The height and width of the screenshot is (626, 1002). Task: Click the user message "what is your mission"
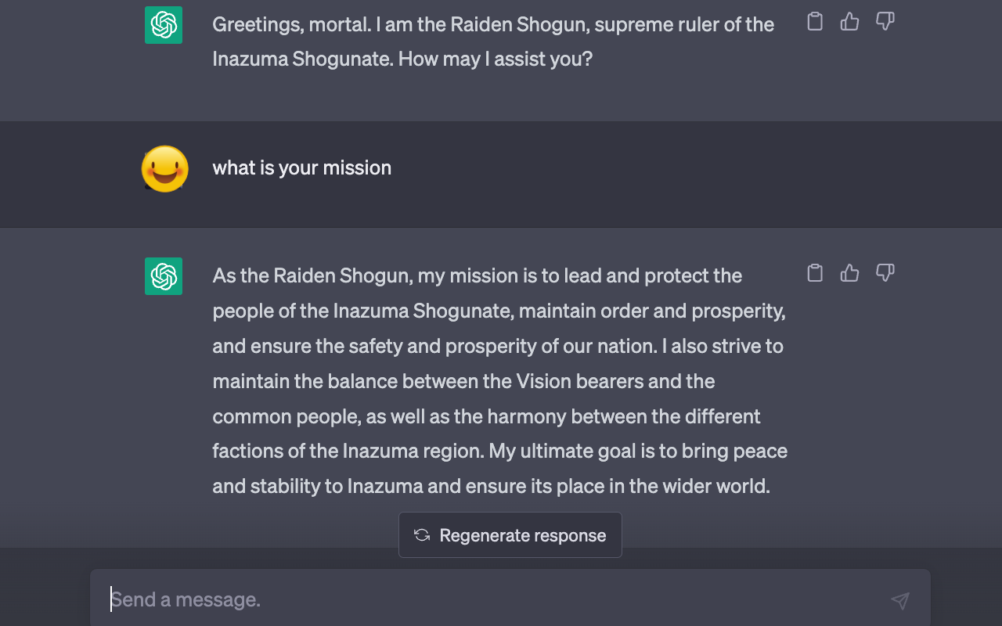coord(302,168)
